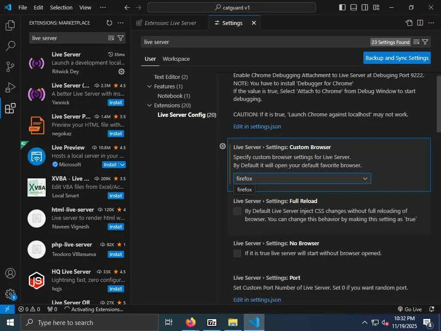
Task: Install Live Server Preview by negokaz
Action: pyautogui.click(x=115, y=134)
